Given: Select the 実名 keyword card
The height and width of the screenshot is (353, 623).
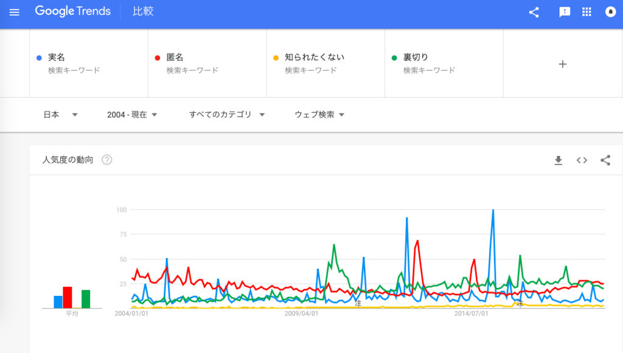Looking at the screenshot, I should click(88, 63).
